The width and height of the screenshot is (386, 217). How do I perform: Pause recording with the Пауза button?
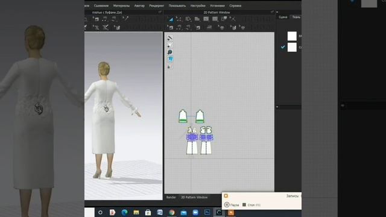tap(232, 205)
